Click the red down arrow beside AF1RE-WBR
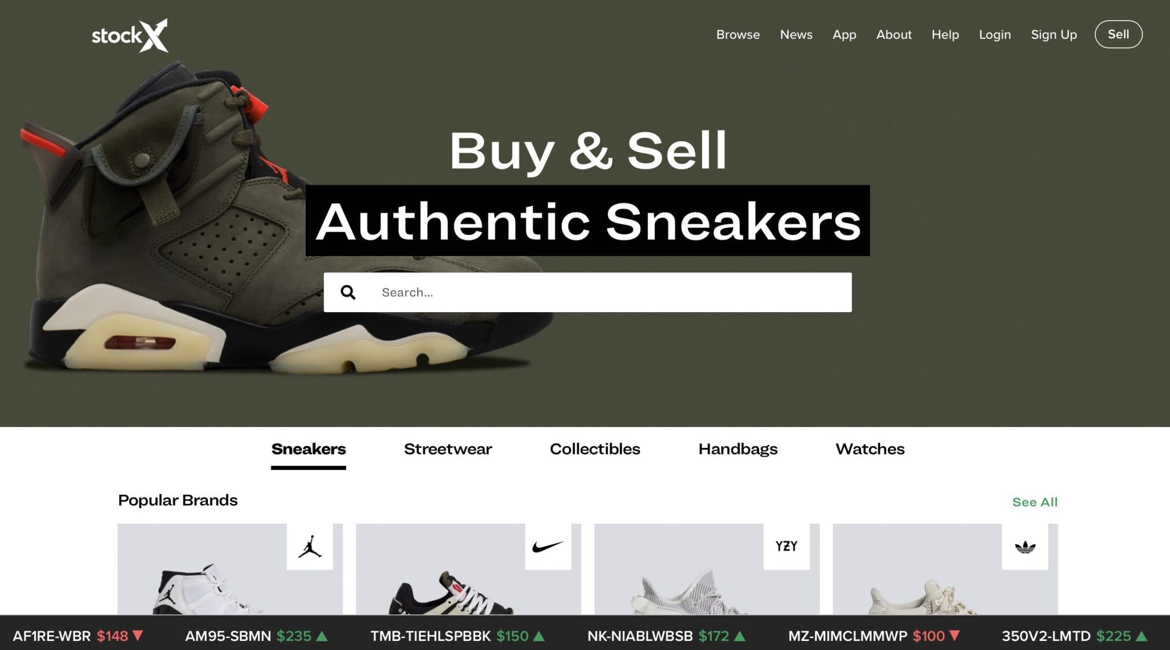The image size is (1170, 650). click(x=138, y=635)
